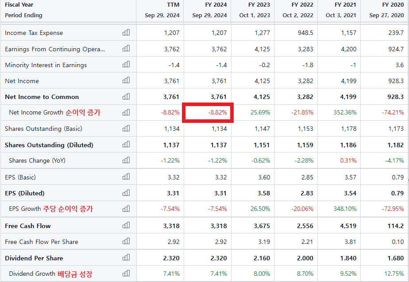This screenshot has height=282, width=409.
Task: Click the 114.2 Free Cash Flow value
Action: [395, 226]
